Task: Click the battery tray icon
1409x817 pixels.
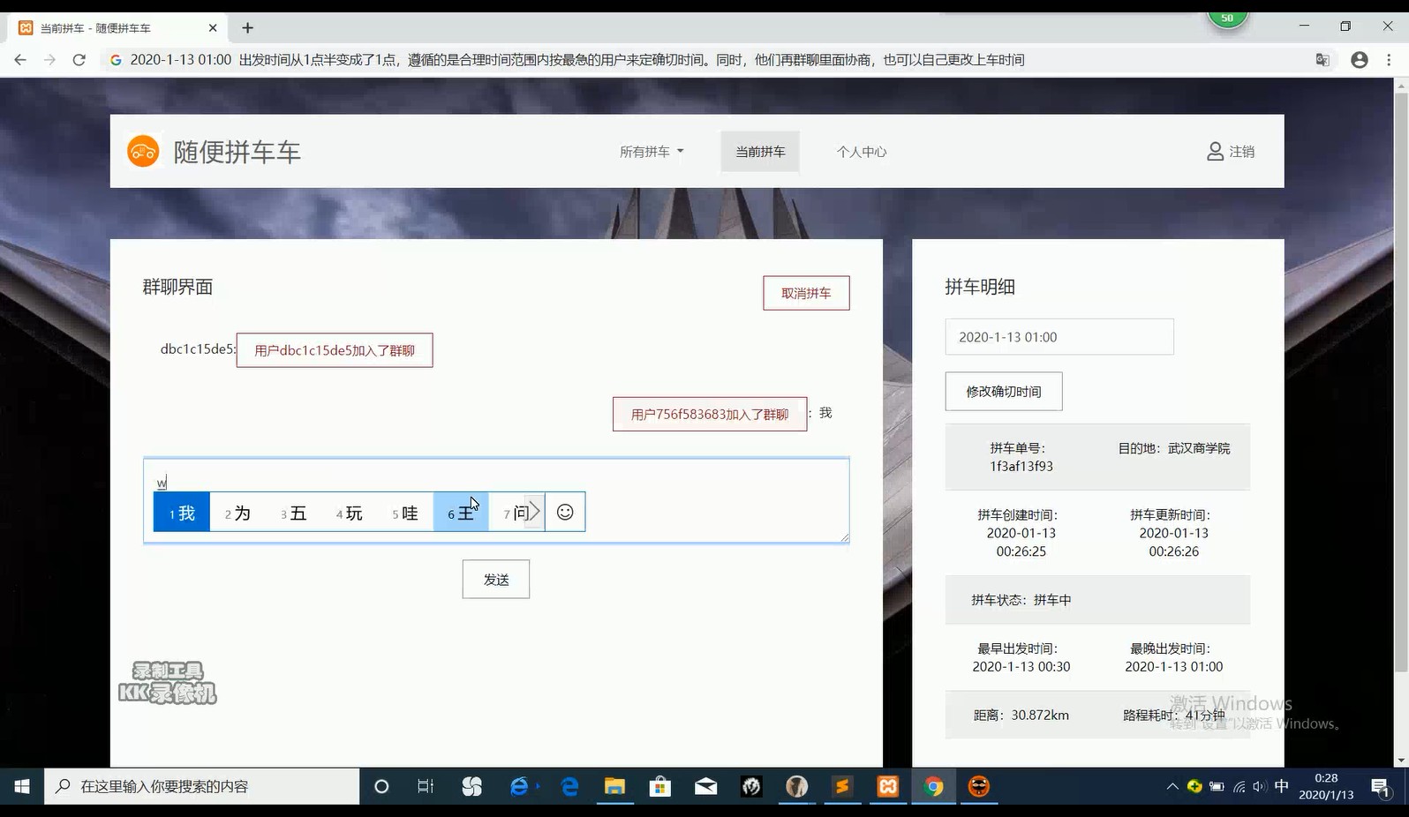Action: tap(1217, 786)
